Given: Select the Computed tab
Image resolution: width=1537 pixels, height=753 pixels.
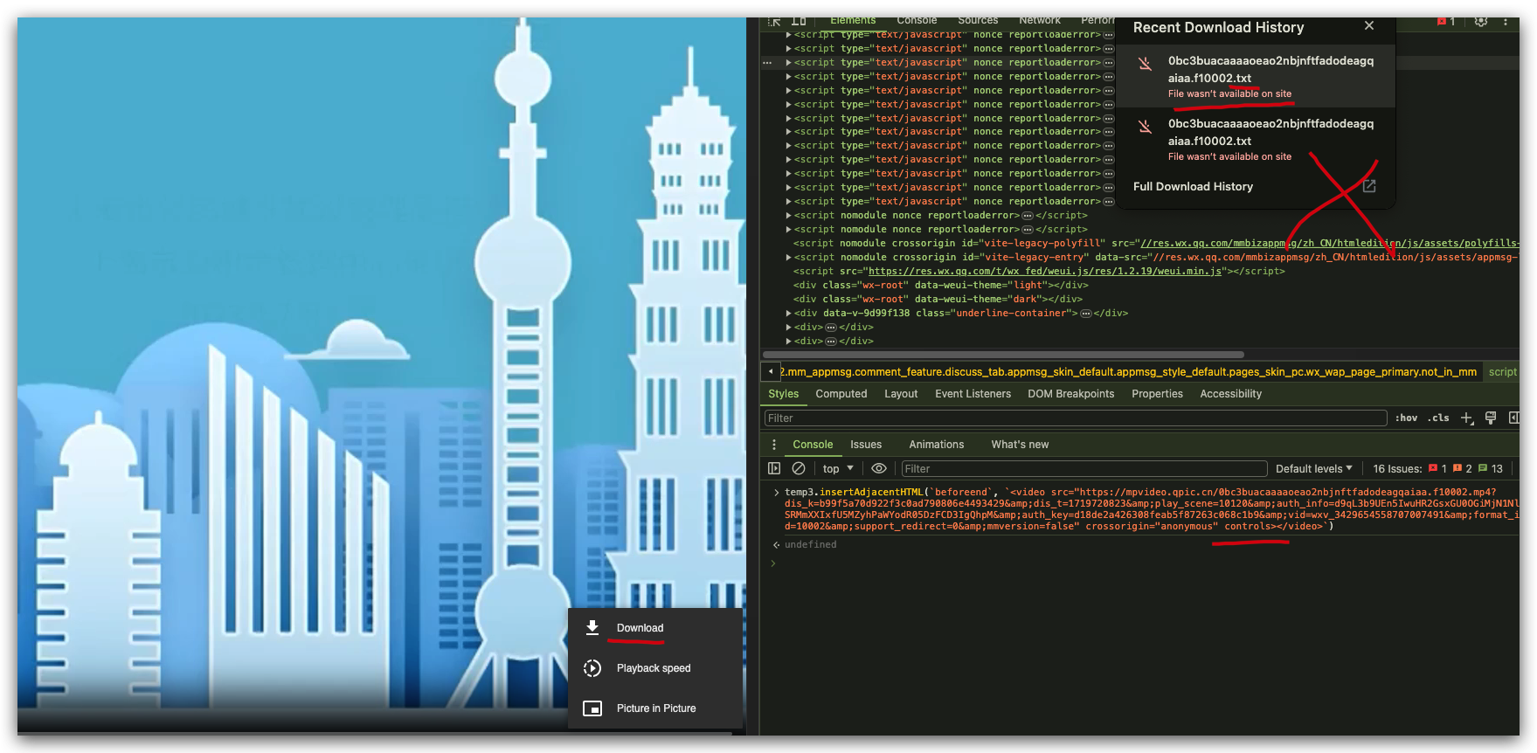Looking at the screenshot, I should tap(841, 394).
